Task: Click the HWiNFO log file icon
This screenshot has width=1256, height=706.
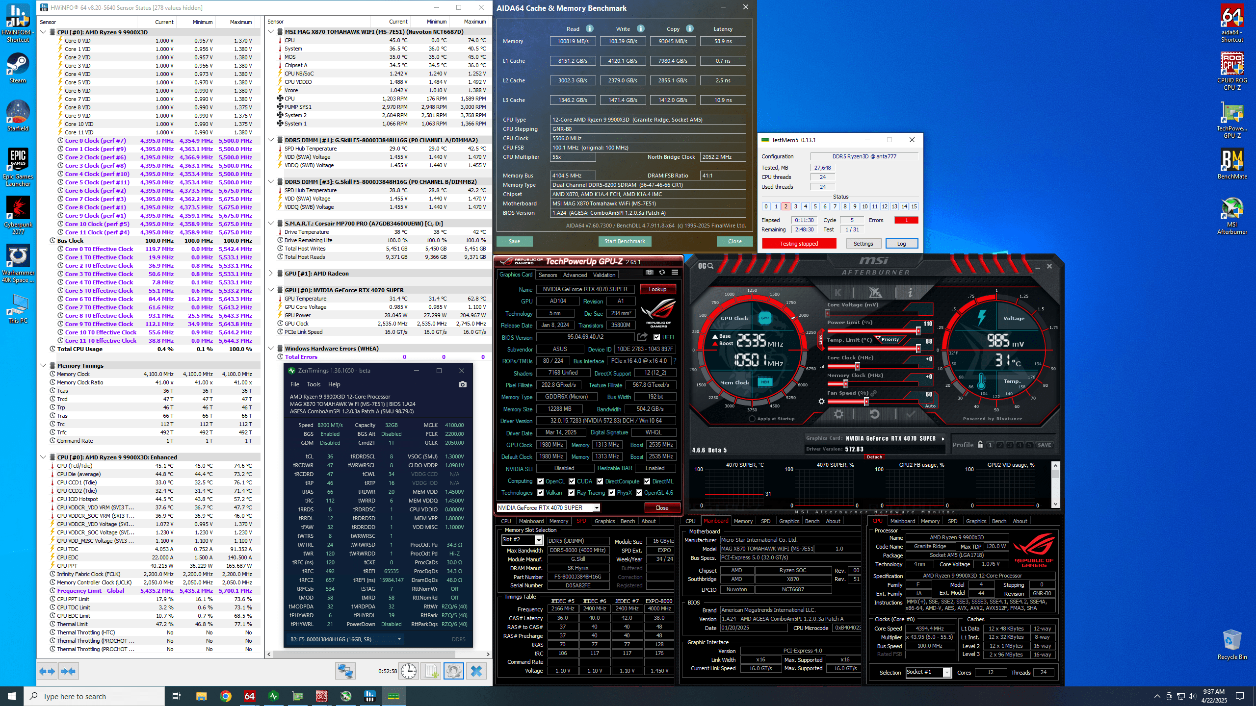Action: point(431,671)
